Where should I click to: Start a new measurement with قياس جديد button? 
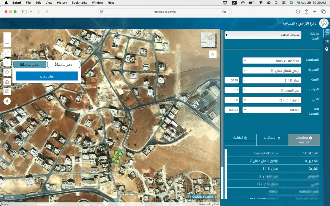click(47, 76)
